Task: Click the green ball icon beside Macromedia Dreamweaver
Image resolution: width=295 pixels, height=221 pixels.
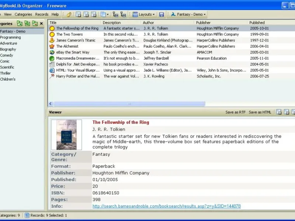Action: (52, 58)
